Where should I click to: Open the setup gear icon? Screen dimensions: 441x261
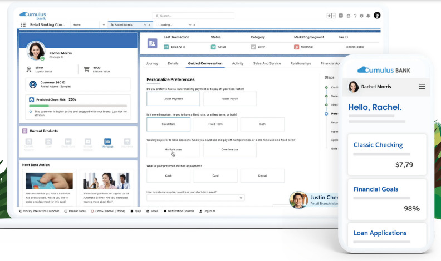click(361, 16)
